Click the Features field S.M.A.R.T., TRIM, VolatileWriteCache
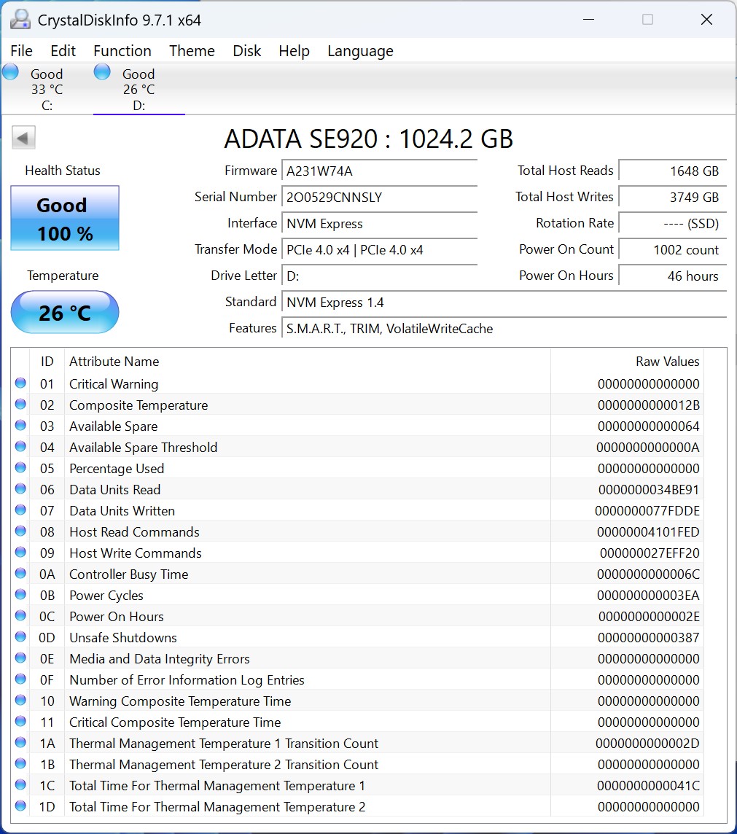737x834 pixels. [504, 329]
